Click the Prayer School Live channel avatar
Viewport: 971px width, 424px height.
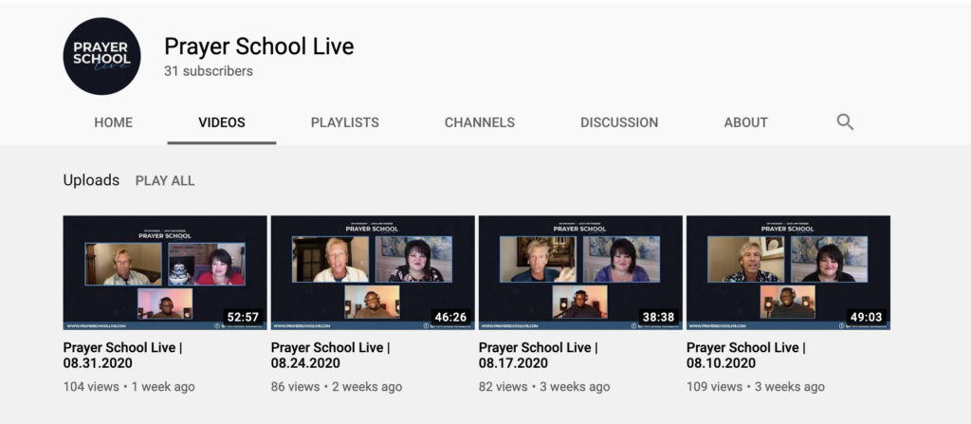point(101,56)
